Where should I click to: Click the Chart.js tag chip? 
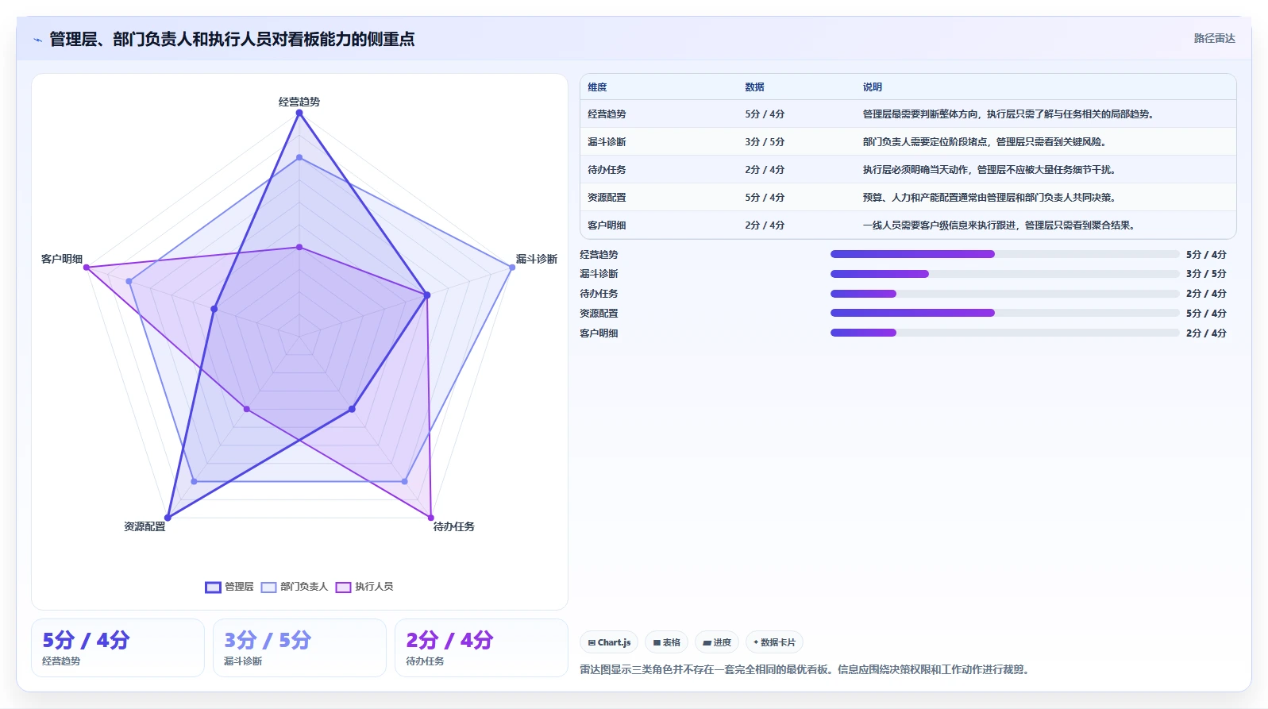coord(609,642)
